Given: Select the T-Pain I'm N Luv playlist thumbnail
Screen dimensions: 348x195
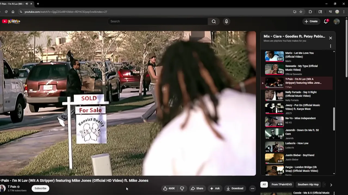Looking at the screenshot, I should (x=274, y=83).
